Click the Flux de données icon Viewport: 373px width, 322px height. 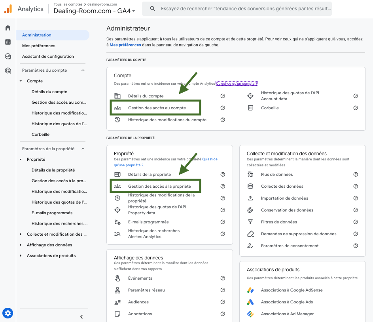pos(250,174)
